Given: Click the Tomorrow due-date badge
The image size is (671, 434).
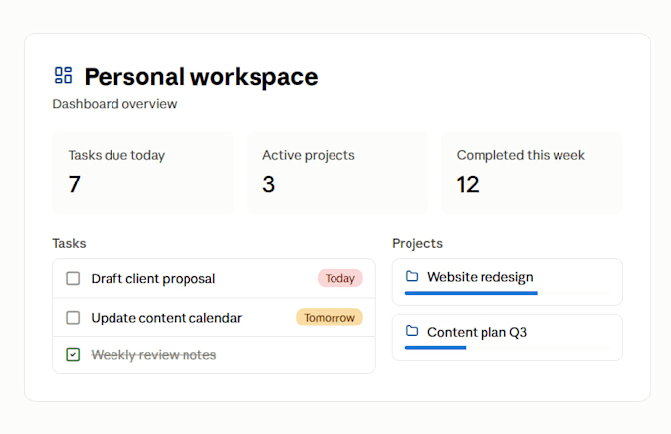Looking at the screenshot, I should [x=330, y=318].
